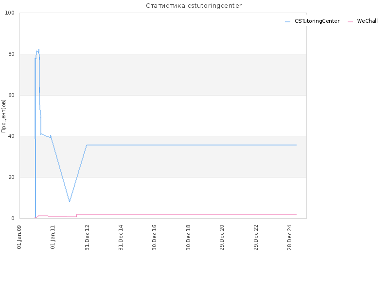389x291 pixels.
Task: Click the WeChall legend label
Action: [367, 21]
